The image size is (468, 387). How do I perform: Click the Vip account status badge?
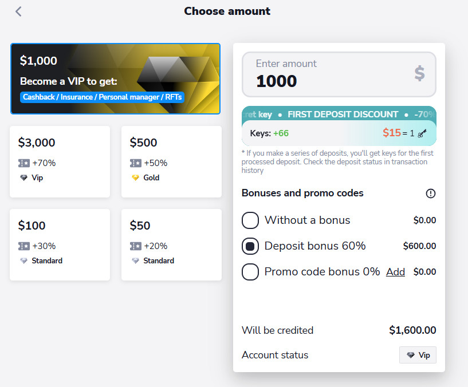[x=418, y=355]
